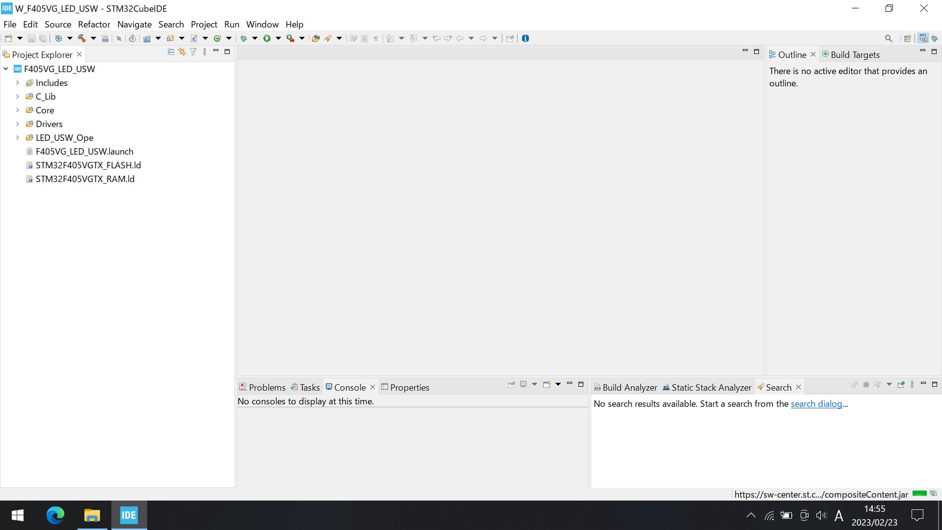
Task: Open the File menu
Action: [10, 24]
